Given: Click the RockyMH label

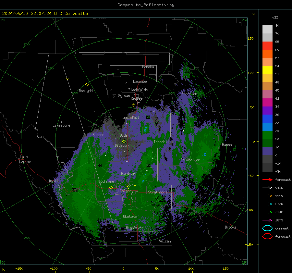Looking at the screenshot, I should [x=86, y=91].
